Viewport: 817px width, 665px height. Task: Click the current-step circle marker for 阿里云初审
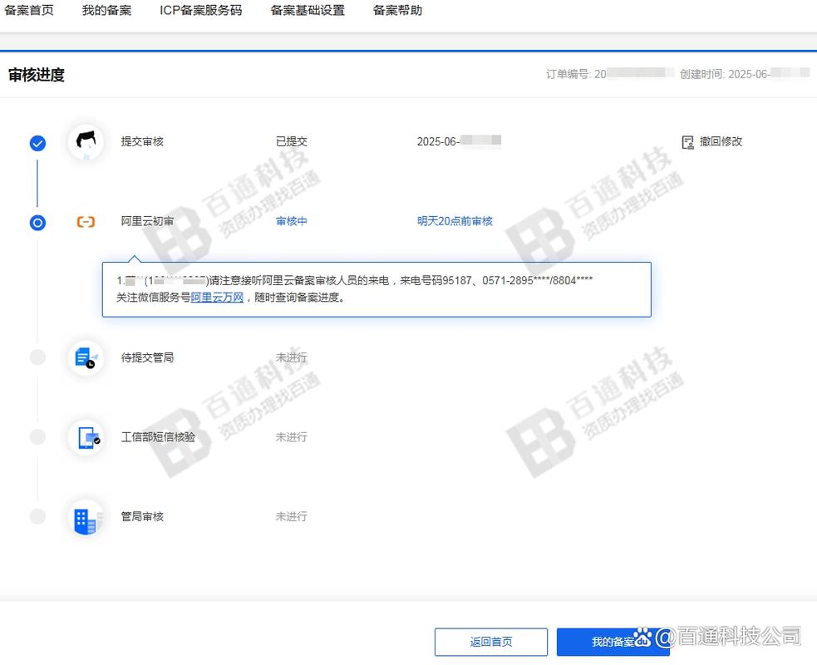click(37, 223)
